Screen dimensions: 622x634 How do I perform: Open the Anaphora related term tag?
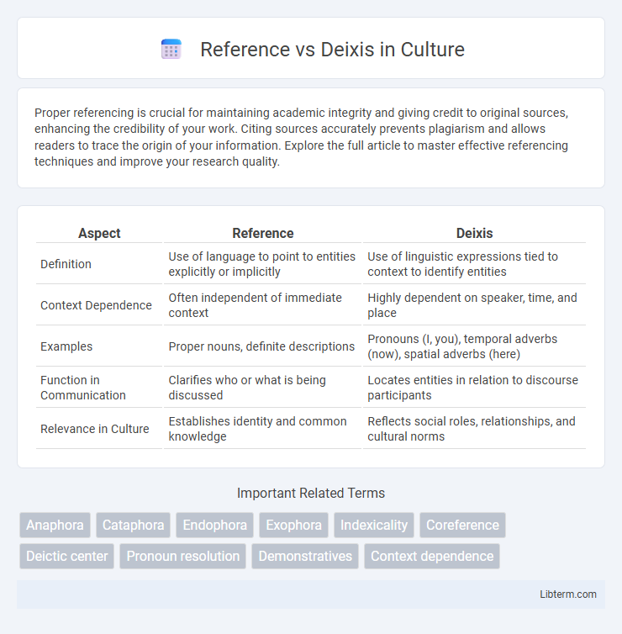click(55, 525)
